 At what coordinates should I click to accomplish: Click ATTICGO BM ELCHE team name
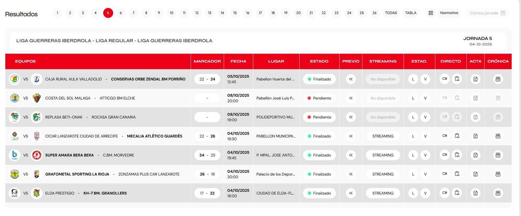[x=117, y=98]
